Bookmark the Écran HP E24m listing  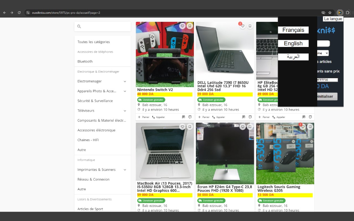pos(250,127)
